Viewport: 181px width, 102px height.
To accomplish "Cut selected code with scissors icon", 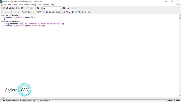I will pyautogui.click(x=16, y=8).
